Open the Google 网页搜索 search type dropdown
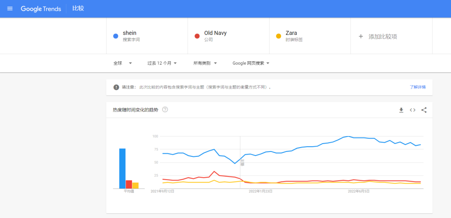This screenshot has width=451, height=218. point(251,63)
